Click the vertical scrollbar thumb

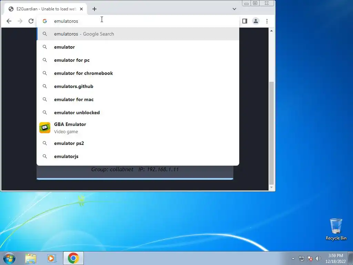[272, 133]
